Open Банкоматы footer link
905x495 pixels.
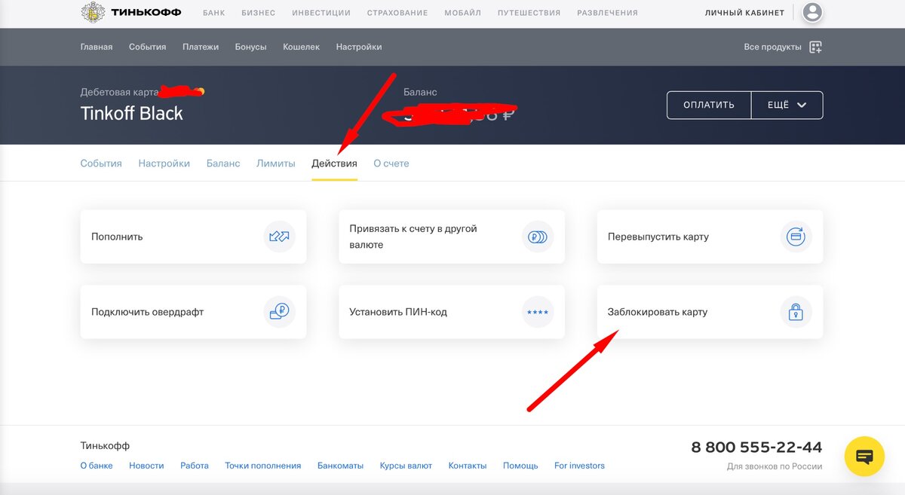click(341, 466)
